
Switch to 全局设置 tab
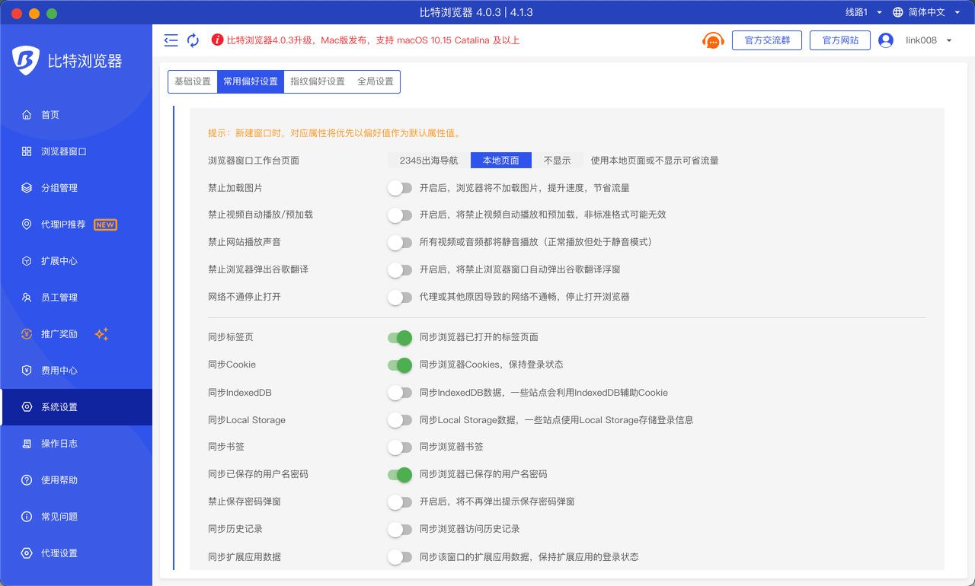pyautogui.click(x=376, y=81)
